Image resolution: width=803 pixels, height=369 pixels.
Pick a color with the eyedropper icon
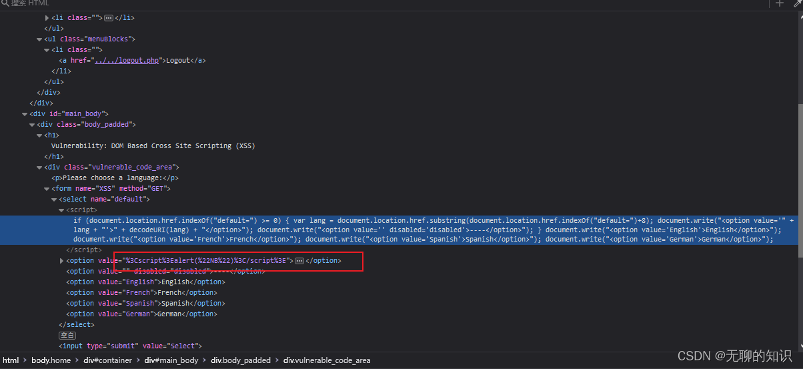[x=797, y=3]
